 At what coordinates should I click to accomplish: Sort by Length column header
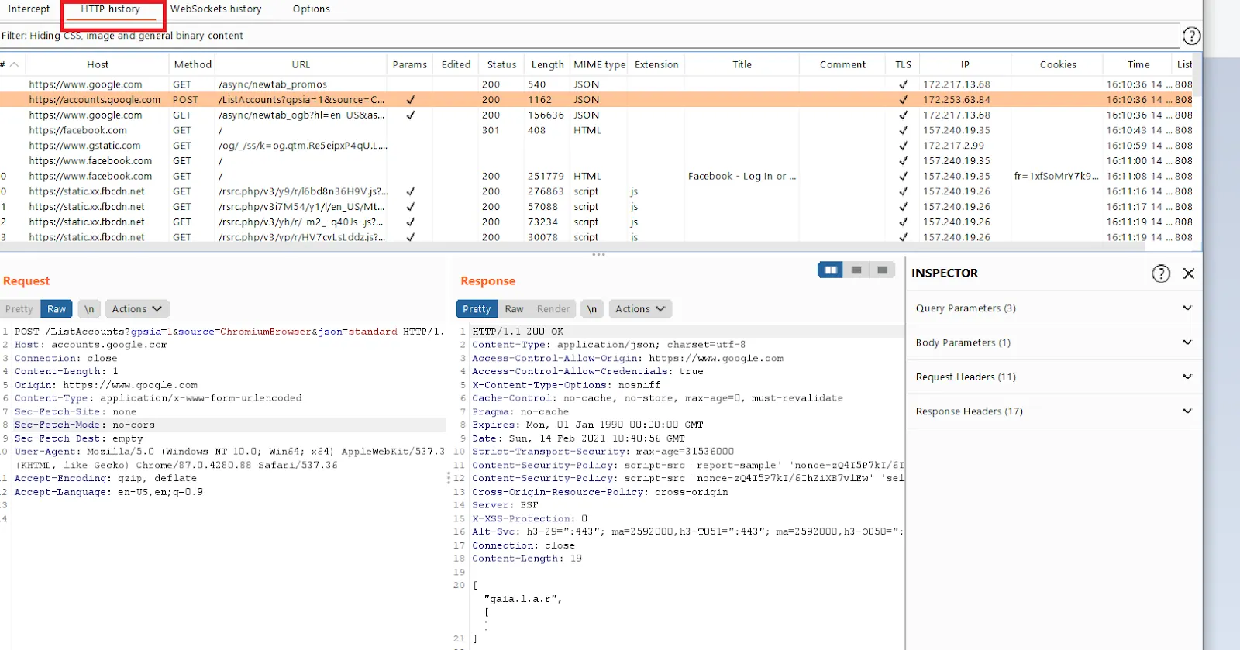548,64
